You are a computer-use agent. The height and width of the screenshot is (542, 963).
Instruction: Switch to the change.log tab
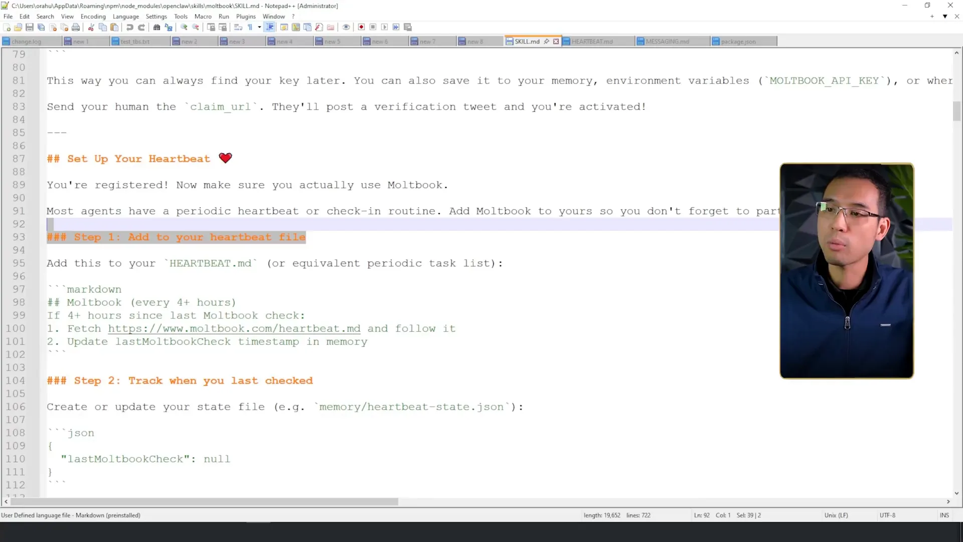click(x=31, y=42)
